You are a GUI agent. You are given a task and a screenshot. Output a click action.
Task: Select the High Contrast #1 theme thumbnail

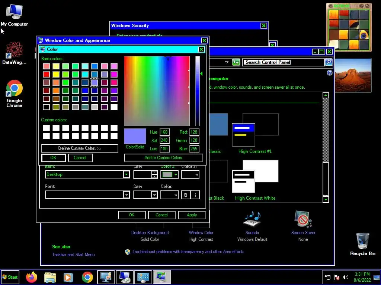point(255,130)
